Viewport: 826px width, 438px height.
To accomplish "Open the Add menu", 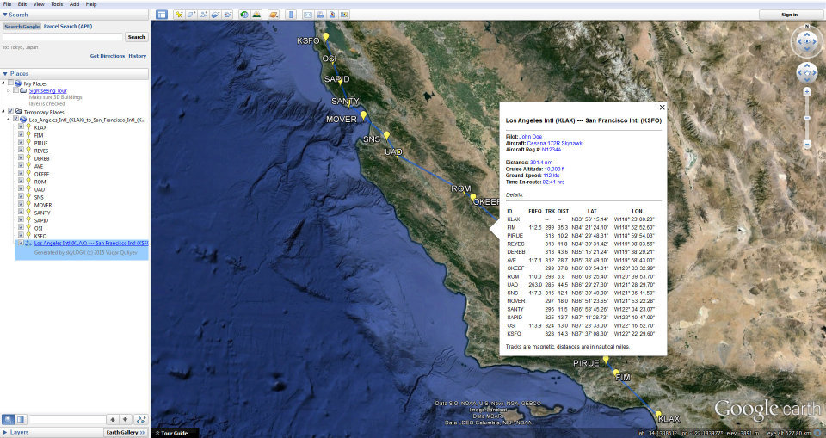I will pos(74,3).
